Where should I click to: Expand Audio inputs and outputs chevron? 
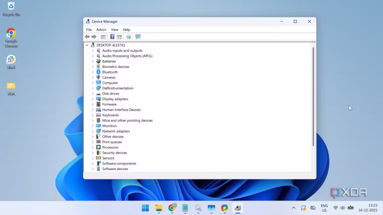point(93,51)
